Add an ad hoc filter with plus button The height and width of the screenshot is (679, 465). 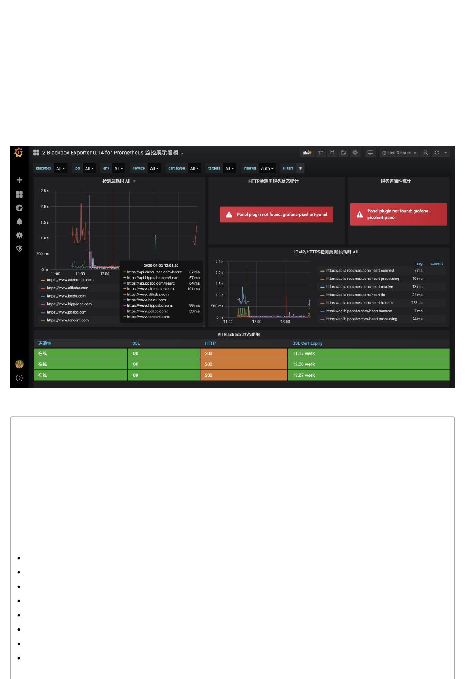click(x=300, y=168)
